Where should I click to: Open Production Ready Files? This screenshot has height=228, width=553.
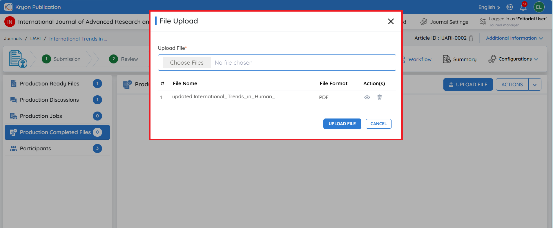click(x=57, y=84)
